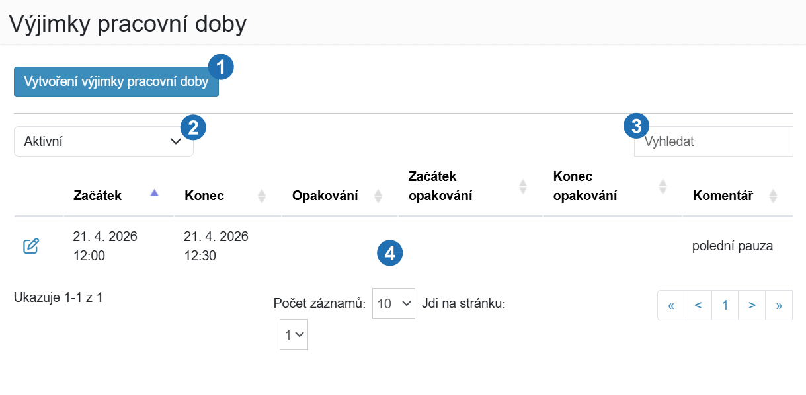This screenshot has height=395, width=806.
Task: Click the edit pencil icon for polední pauza
Action: coord(31,246)
